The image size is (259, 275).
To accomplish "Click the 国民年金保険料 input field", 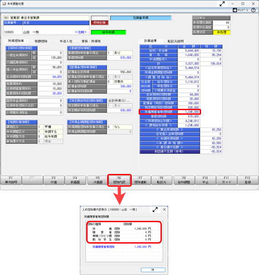I will coord(50,101).
